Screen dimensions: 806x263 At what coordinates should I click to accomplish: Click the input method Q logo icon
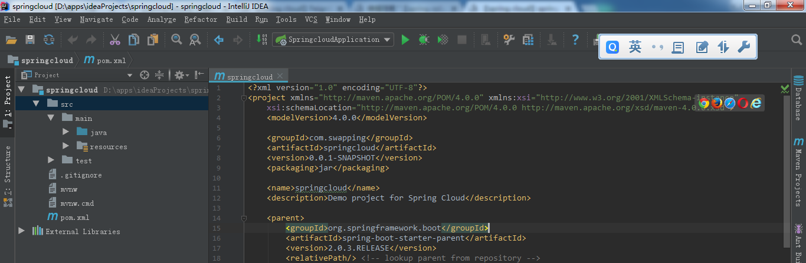[x=613, y=47]
